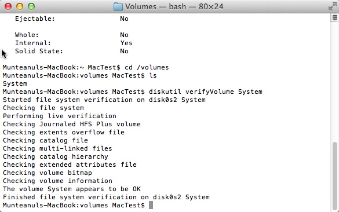This screenshot has height=212, width=339.
Task: Click the 'ls' command text
Action: [x=153, y=75]
